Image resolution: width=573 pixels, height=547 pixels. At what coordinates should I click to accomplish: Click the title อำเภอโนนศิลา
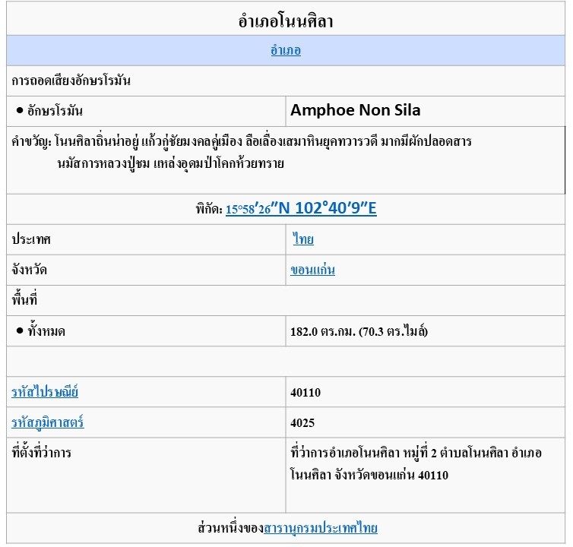(286, 21)
